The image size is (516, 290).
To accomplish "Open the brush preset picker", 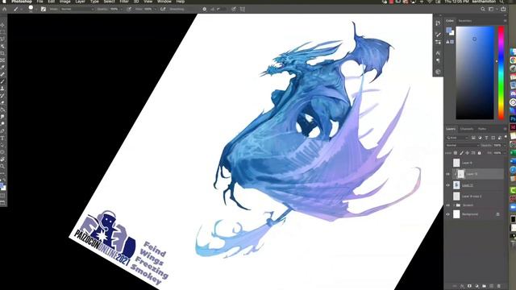I will tap(32, 9).
